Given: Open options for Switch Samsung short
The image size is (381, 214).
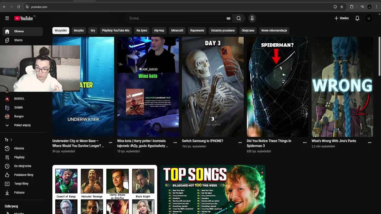Looking at the screenshot, I should tap(240, 143).
